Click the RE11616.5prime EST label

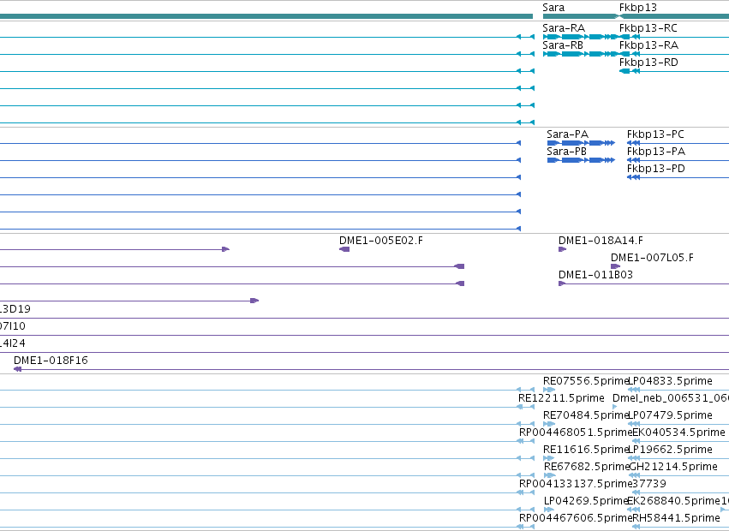586,450
